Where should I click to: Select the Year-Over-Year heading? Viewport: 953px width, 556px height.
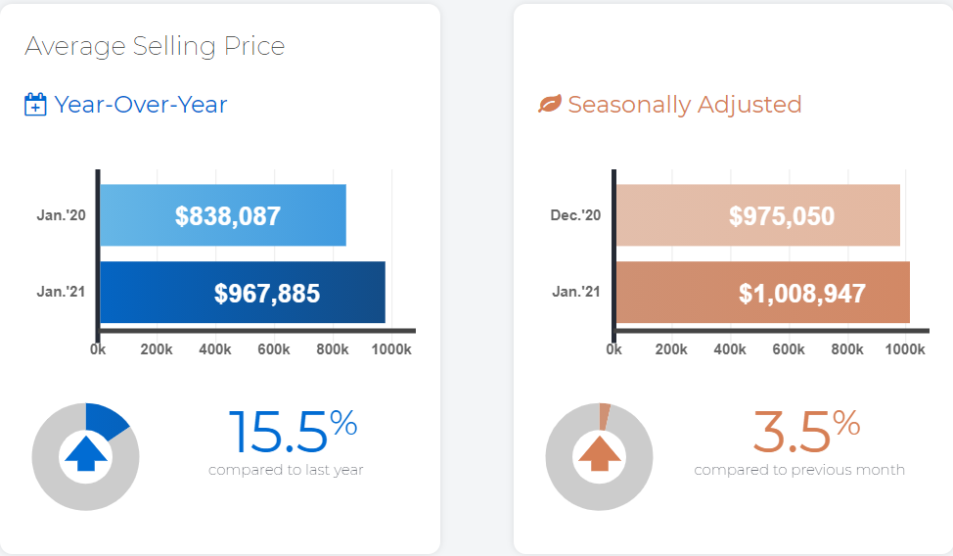point(140,105)
